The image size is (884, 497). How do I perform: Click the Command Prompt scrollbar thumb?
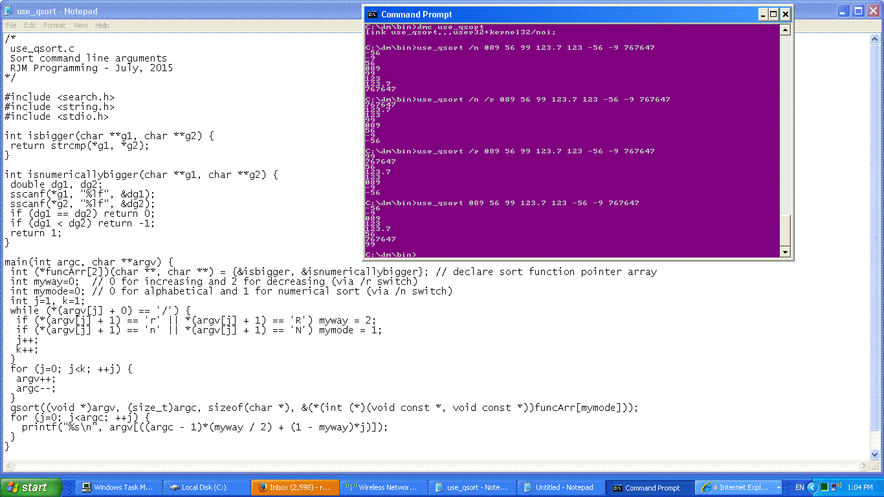pos(785,230)
